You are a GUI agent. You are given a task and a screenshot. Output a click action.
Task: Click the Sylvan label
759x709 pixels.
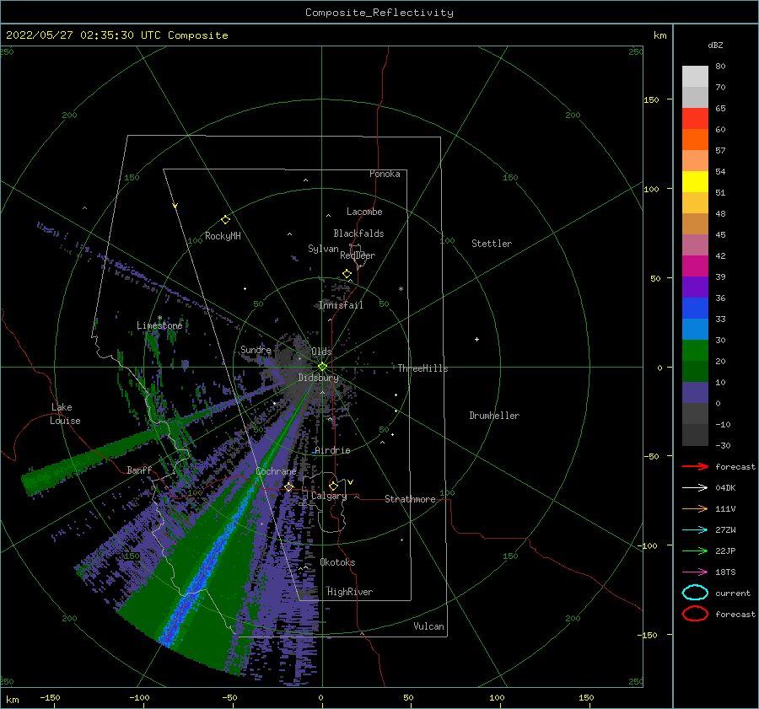323,249
